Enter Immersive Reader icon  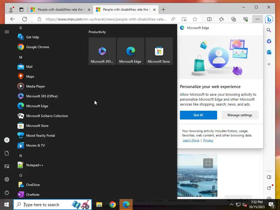tap(184, 19)
